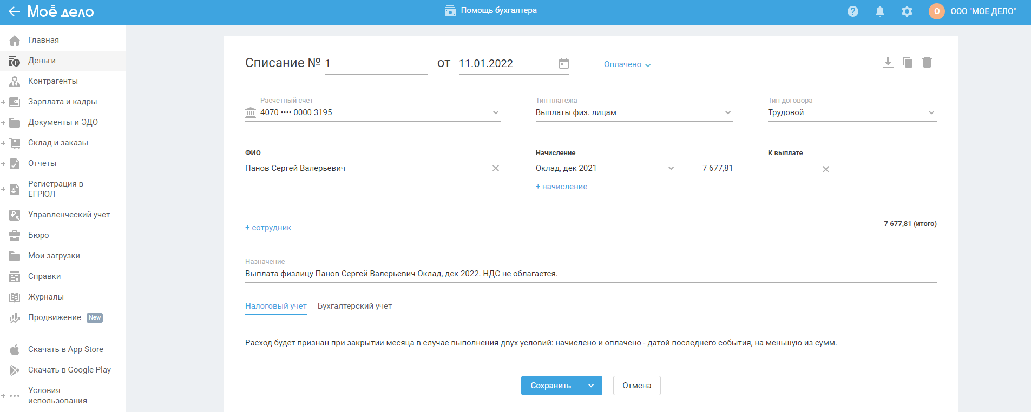The width and height of the screenshot is (1031, 412).
Task: Expand the Документы и ЭДО section
Action: (3, 123)
